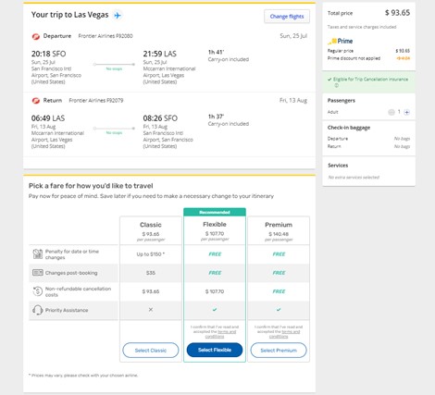Open terms and conditions link under Premium
The width and height of the screenshot is (435, 395).
pos(285,334)
